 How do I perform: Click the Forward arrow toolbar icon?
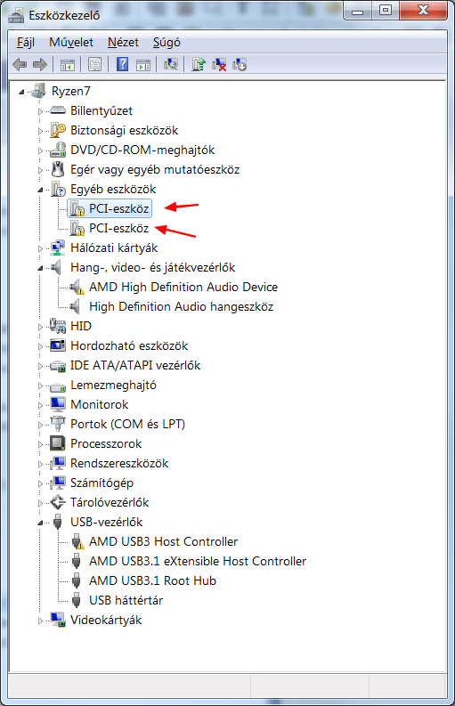click(40, 64)
